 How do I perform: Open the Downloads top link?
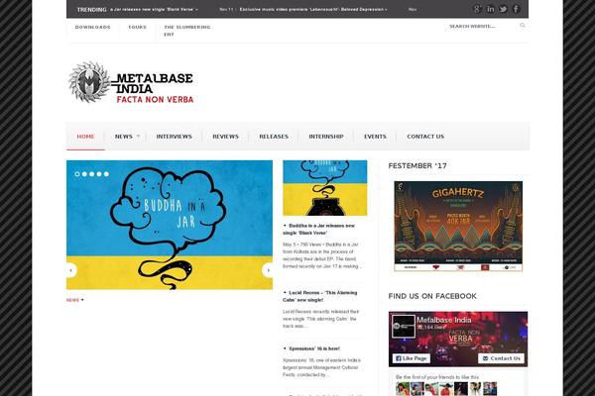(92, 28)
